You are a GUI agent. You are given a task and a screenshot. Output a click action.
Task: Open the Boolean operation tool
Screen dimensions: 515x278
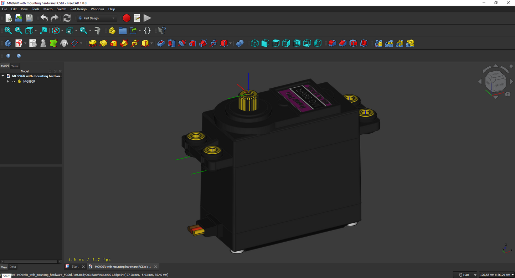pyautogui.click(x=240, y=43)
